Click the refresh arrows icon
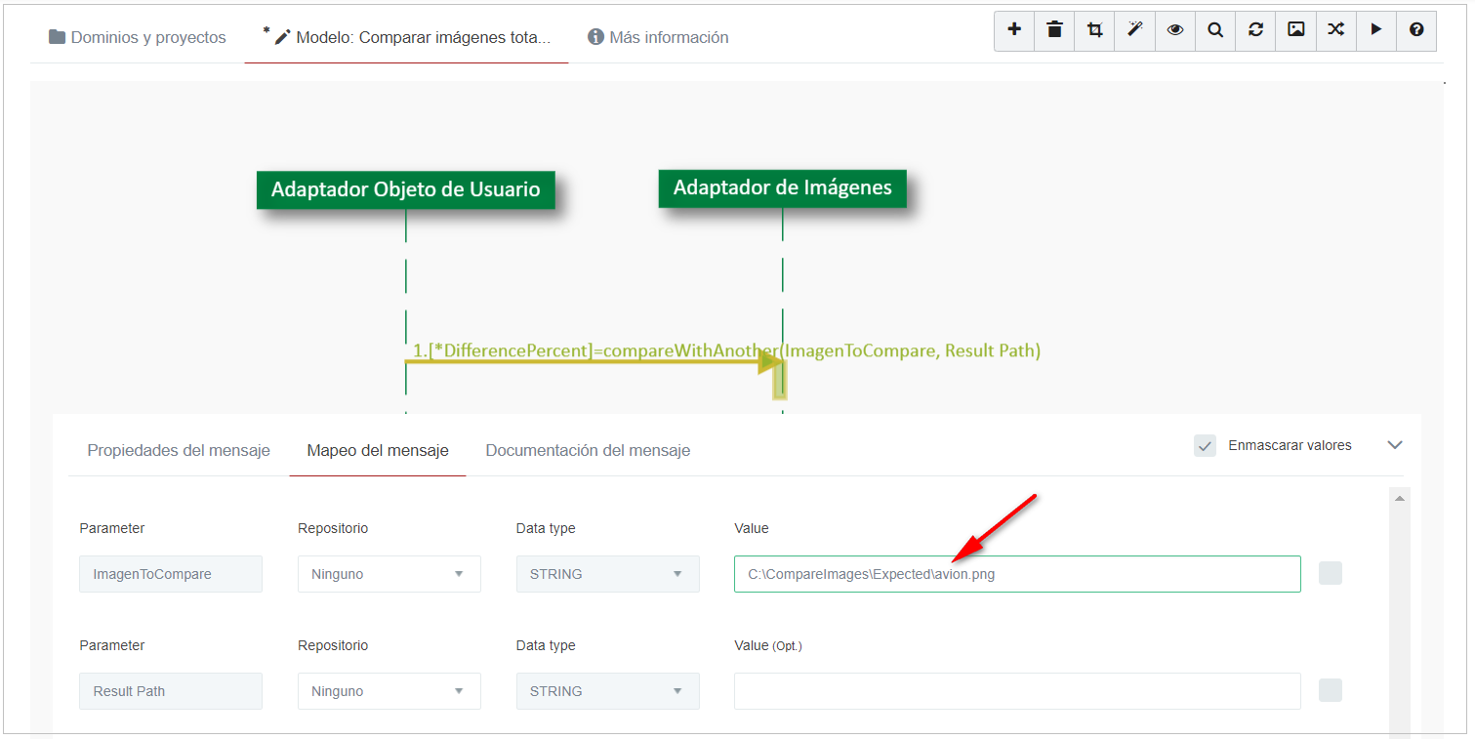 [1255, 30]
